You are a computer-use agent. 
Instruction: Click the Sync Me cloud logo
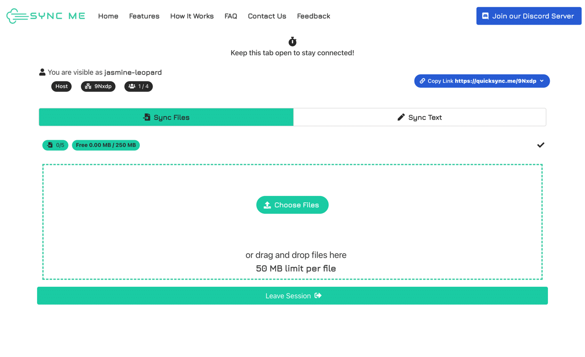pos(15,16)
